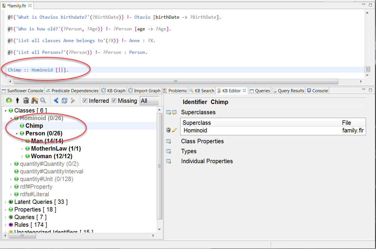
Task: Toggle the Inferred checkbox
Action: pyautogui.click(x=85, y=100)
